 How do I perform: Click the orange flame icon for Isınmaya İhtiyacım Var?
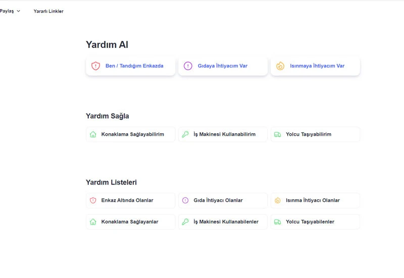coord(280,66)
